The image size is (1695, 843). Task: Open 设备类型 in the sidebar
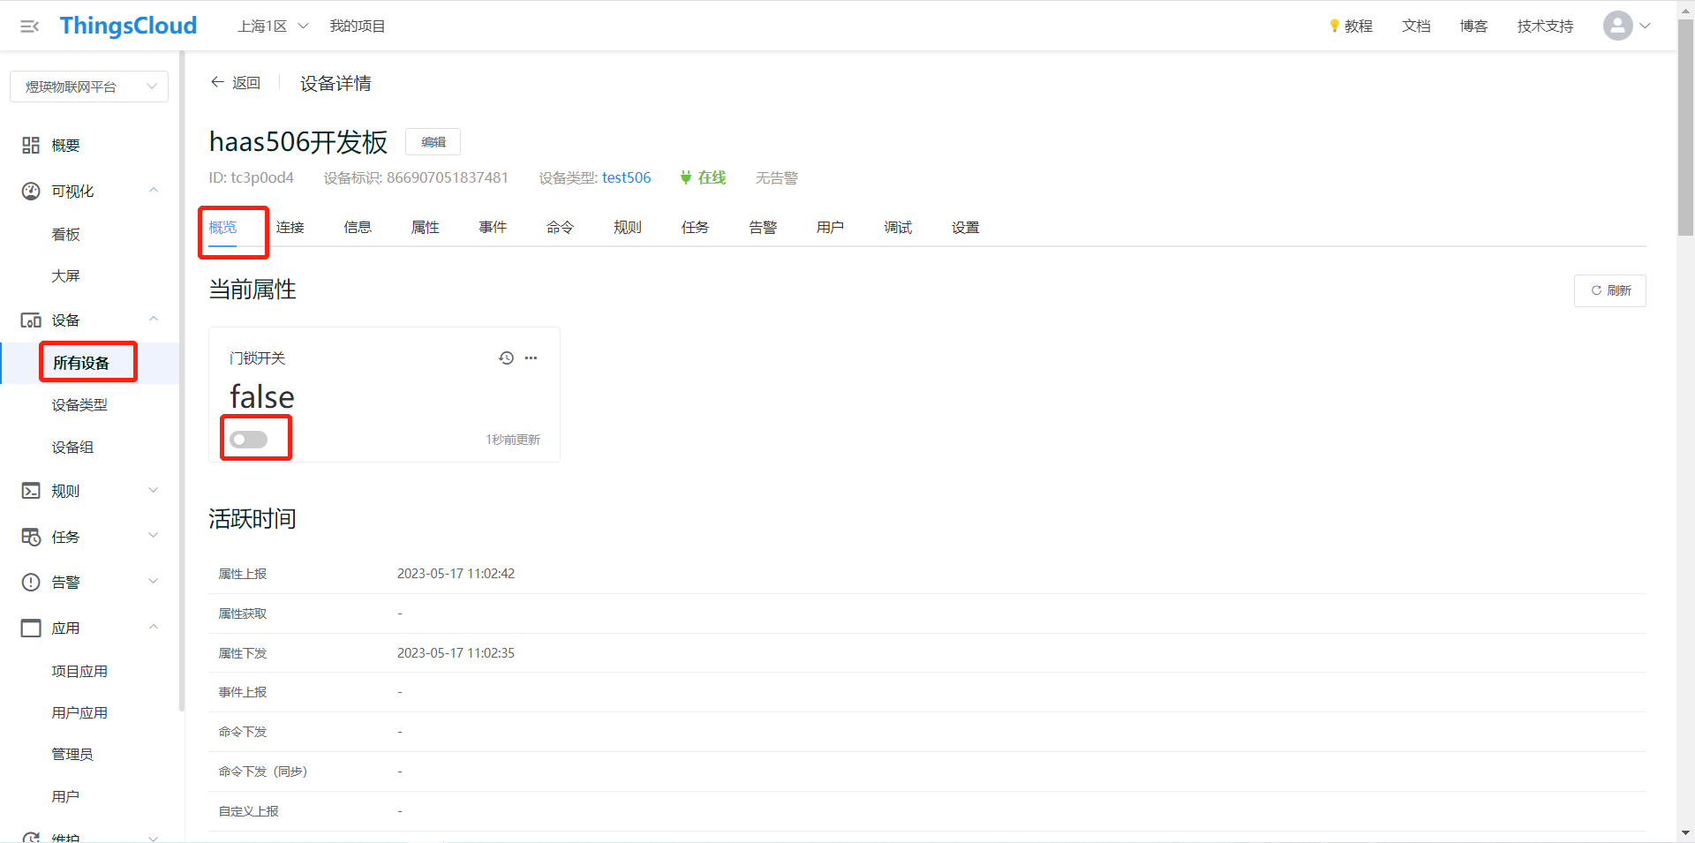tap(79, 405)
